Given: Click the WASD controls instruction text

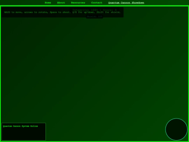Looking at the screenshot, I should click(62, 12).
